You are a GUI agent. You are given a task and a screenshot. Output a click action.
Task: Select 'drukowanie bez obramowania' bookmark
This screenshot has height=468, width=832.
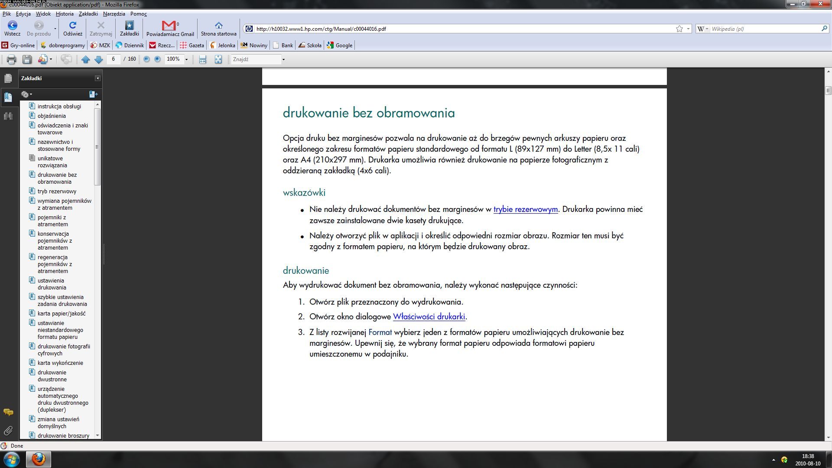[x=57, y=178]
